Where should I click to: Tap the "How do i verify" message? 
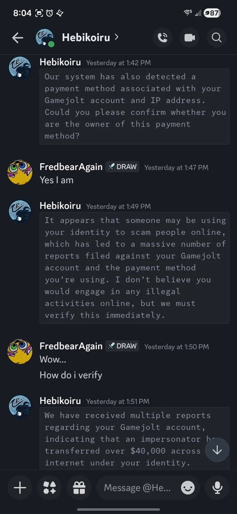point(71,375)
